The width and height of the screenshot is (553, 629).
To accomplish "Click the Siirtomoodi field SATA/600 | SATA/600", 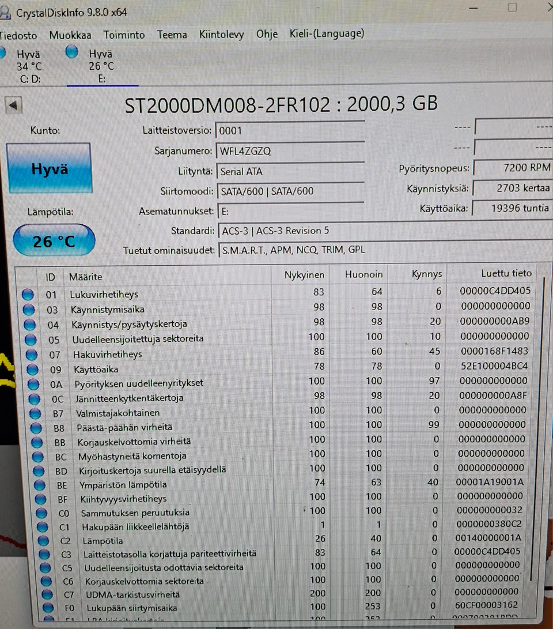I will click(290, 191).
